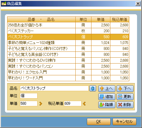Update product with 更新 button
The width and height of the screenshot is (142, 128).
coord(125,97)
